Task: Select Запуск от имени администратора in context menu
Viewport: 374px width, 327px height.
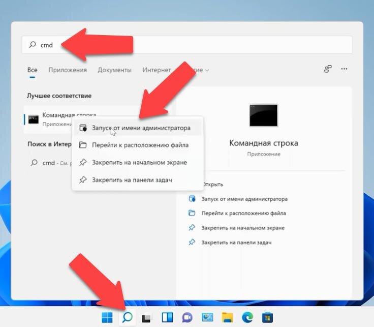Action: tap(138, 128)
